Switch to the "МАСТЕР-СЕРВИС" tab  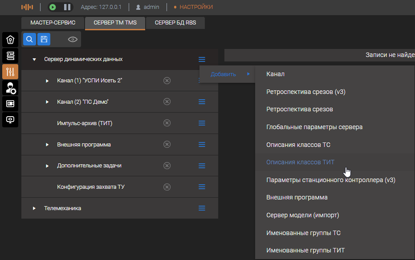pos(53,23)
